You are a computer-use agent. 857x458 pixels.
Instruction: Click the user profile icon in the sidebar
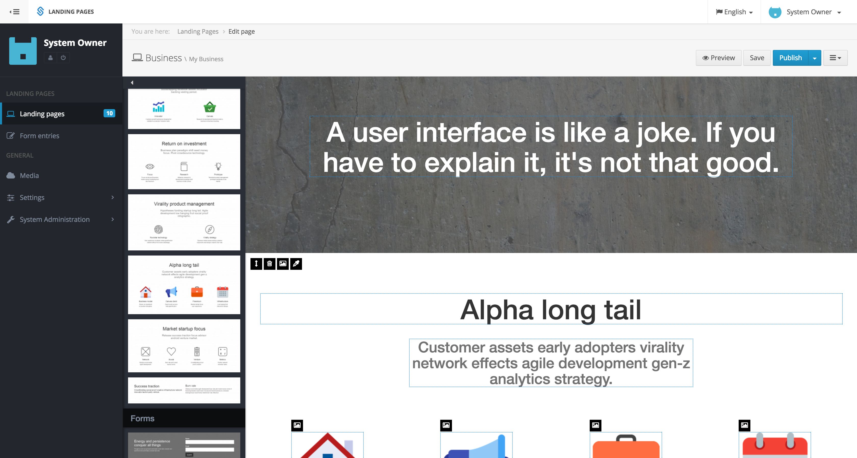[50, 58]
